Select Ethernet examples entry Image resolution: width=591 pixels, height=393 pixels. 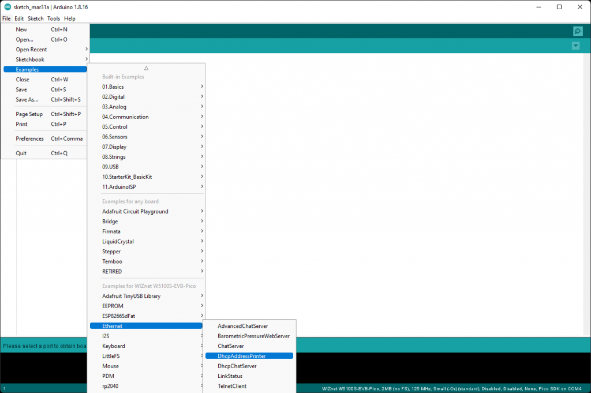click(146, 326)
